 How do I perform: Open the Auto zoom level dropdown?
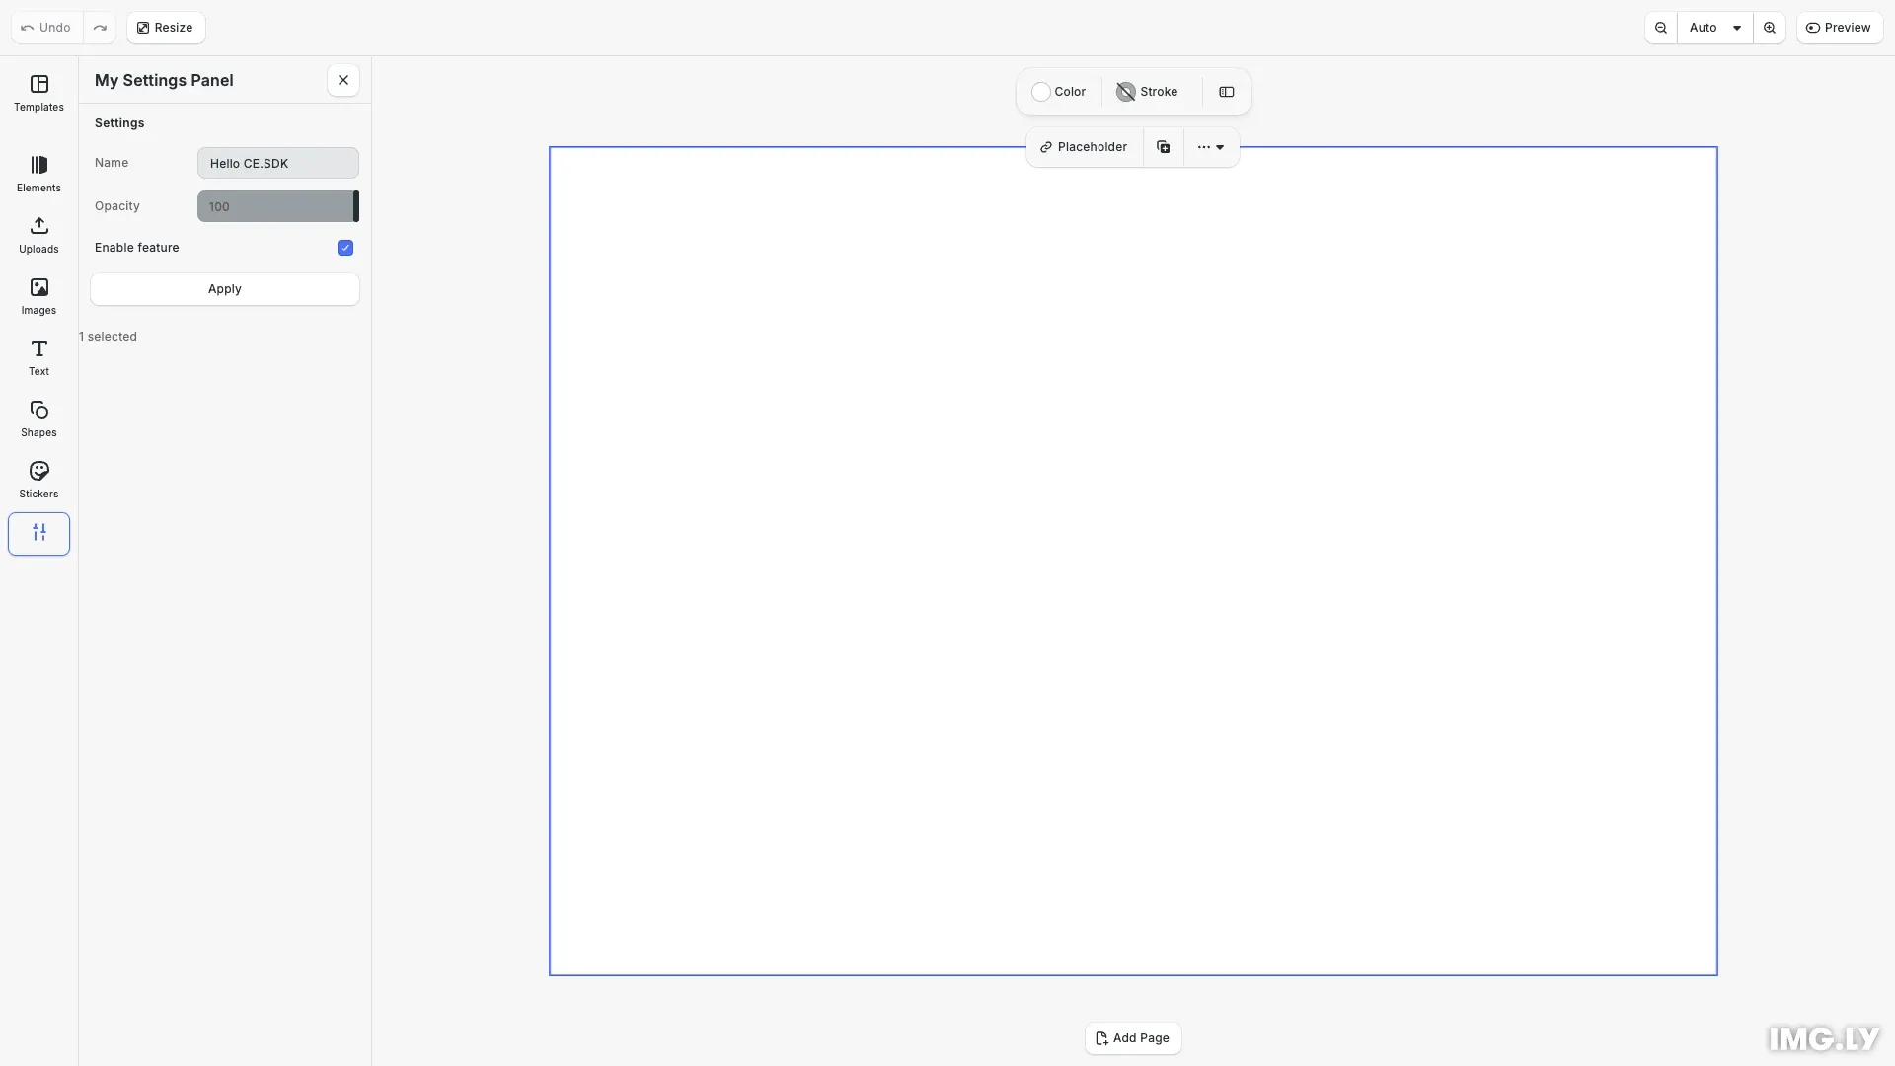pos(1715,28)
